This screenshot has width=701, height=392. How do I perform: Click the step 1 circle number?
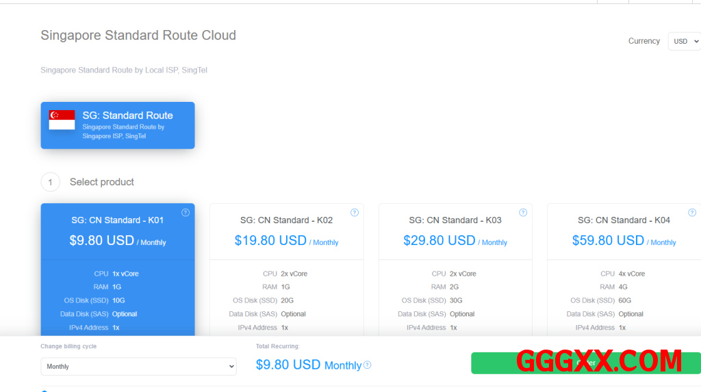[x=50, y=182]
